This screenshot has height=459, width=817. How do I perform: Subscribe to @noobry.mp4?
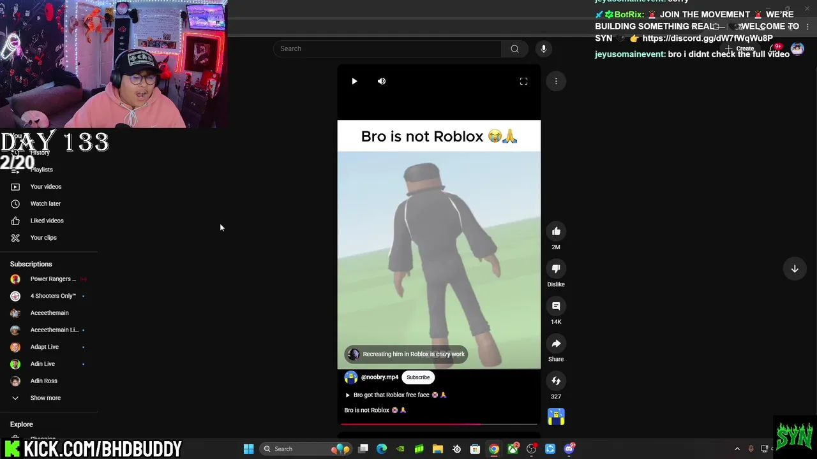pyautogui.click(x=418, y=377)
